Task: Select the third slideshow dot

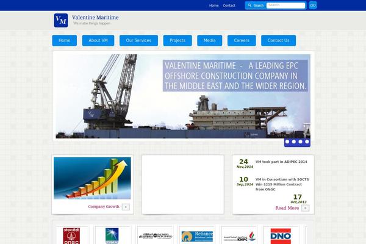Action: pos(300,142)
